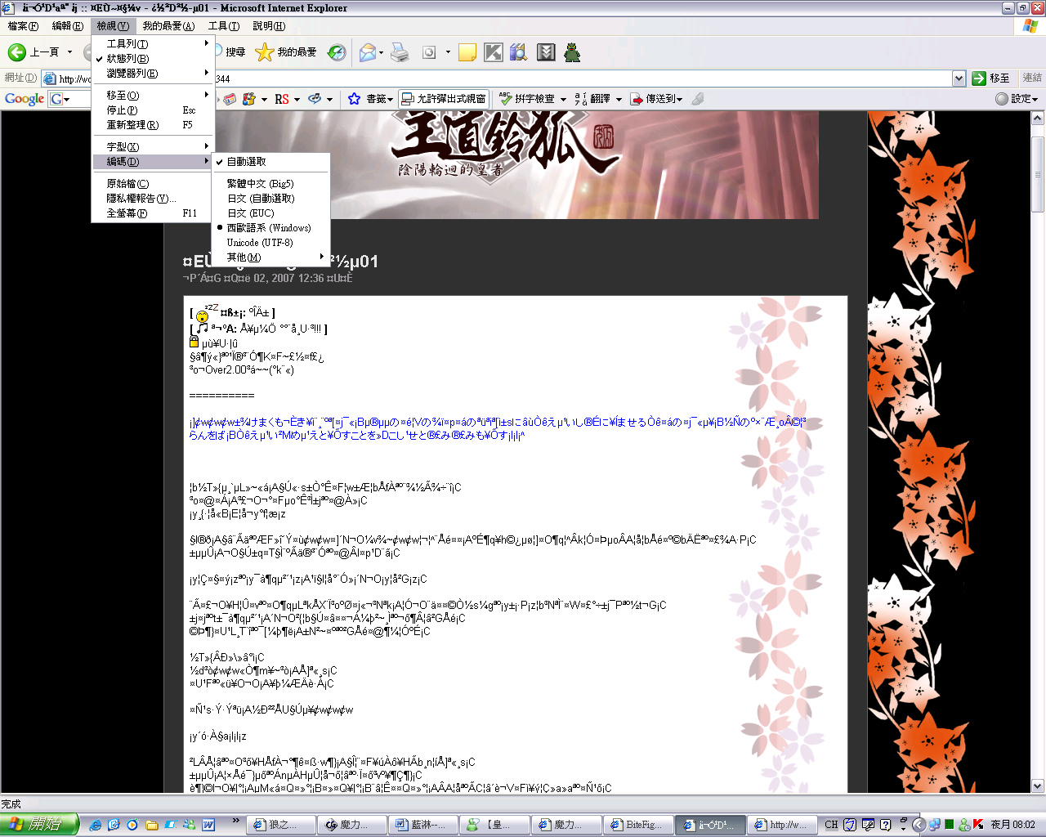The image size is (1046, 837).
Task: Click the page scrollbar down arrow
Action: tap(1038, 786)
